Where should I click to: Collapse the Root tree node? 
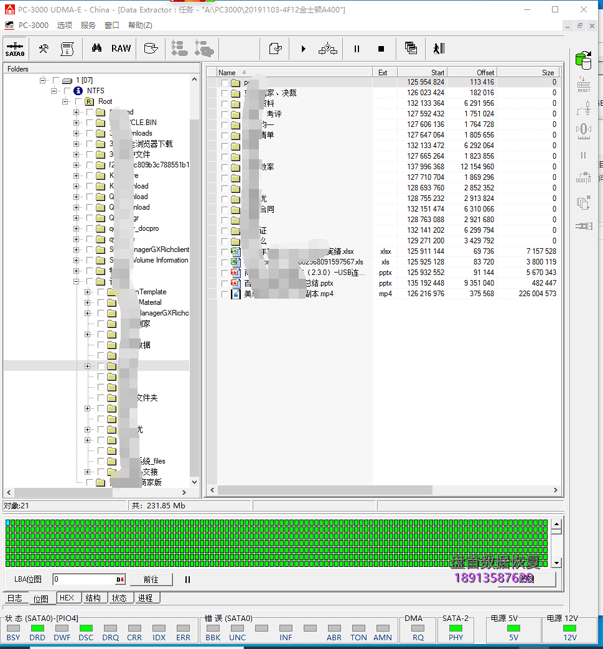65,101
